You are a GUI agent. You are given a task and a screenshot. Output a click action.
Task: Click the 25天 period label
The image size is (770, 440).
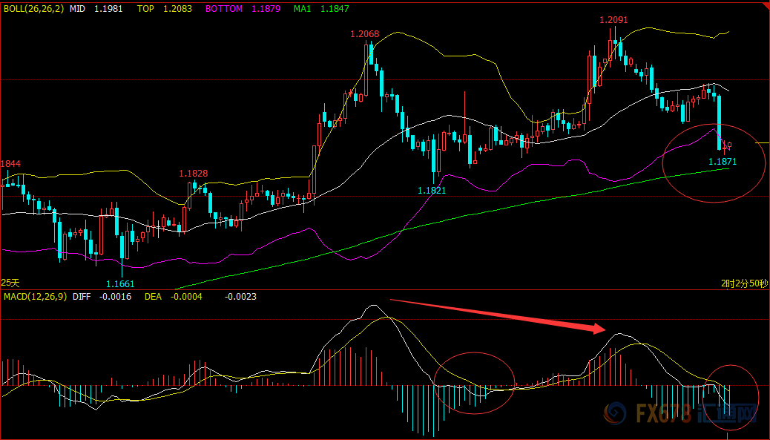coord(10,283)
